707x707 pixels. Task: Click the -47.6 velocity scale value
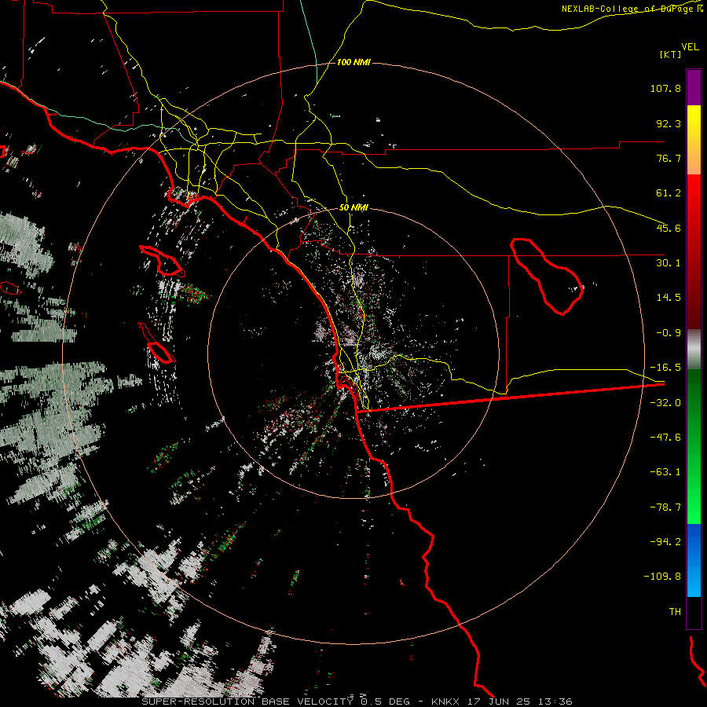(665, 438)
